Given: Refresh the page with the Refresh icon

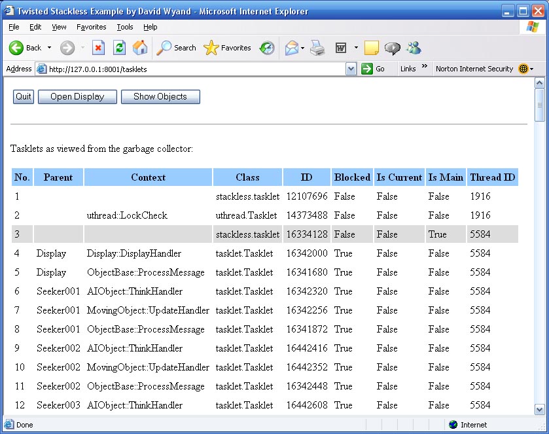Looking at the screenshot, I should [x=119, y=48].
